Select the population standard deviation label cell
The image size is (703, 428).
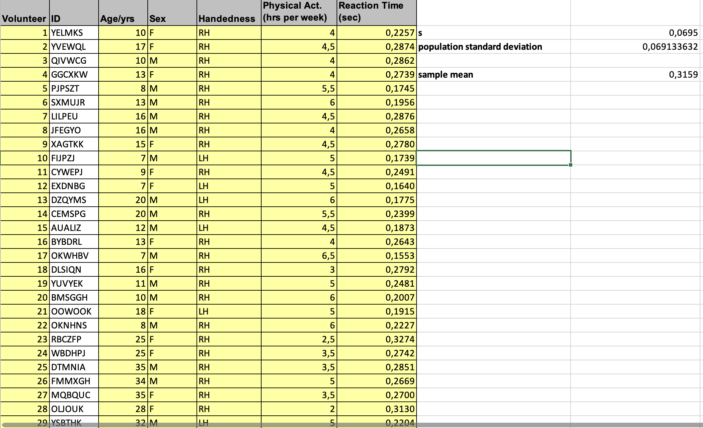(x=493, y=47)
